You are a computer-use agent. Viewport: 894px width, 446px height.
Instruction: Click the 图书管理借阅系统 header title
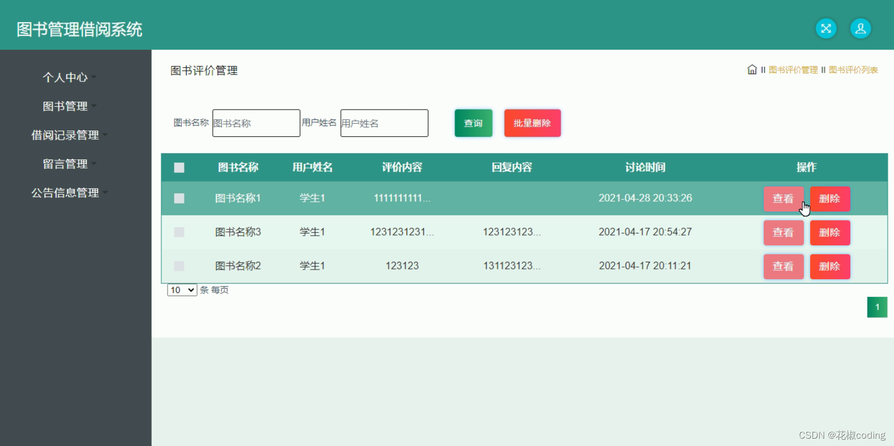point(79,29)
